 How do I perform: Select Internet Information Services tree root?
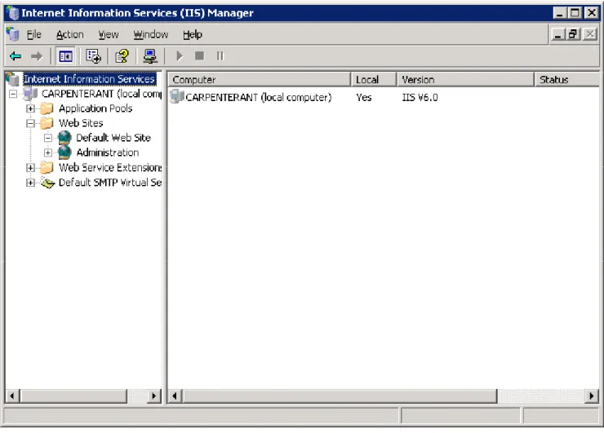[x=89, y=79]
